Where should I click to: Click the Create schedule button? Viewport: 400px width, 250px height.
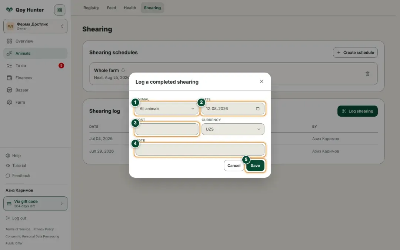coord(355,53)
